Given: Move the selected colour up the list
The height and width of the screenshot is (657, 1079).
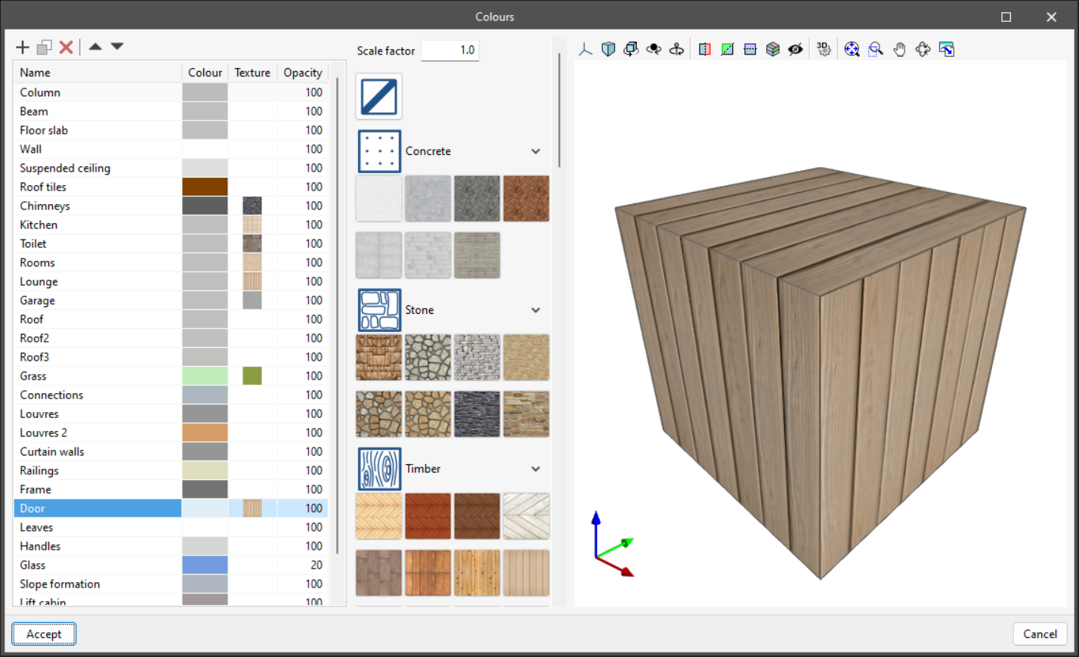Looking at the screenshot, I should coord(94,46).
